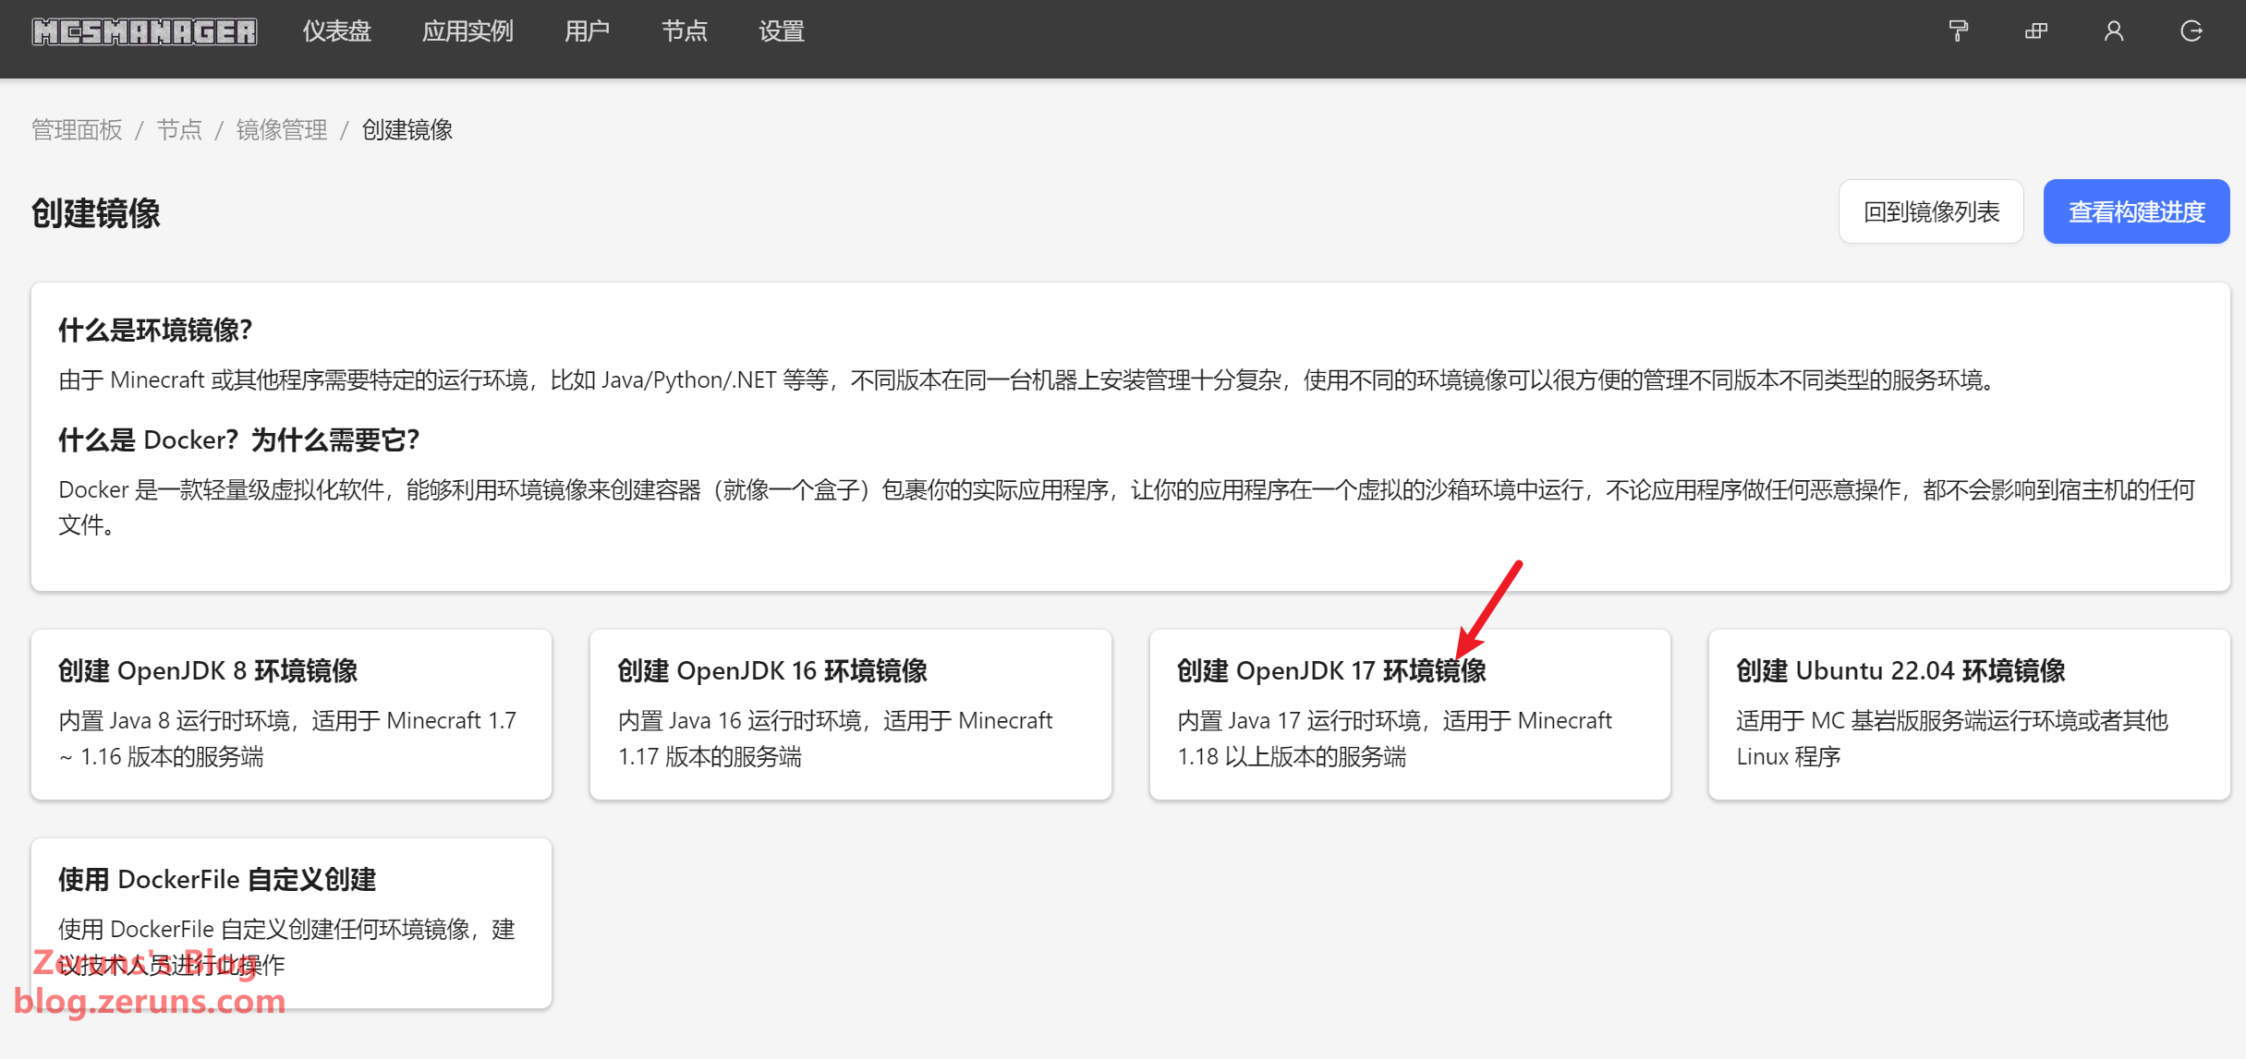This screenshot has height=1059, width=2246.
Task: Open the 用户 menu
Action: tap(588, 31)
